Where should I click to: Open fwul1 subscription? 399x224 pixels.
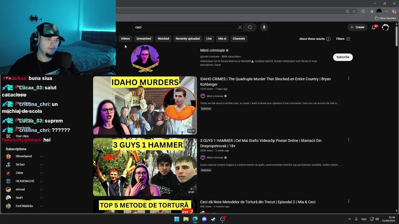click(x=19, y=198)
